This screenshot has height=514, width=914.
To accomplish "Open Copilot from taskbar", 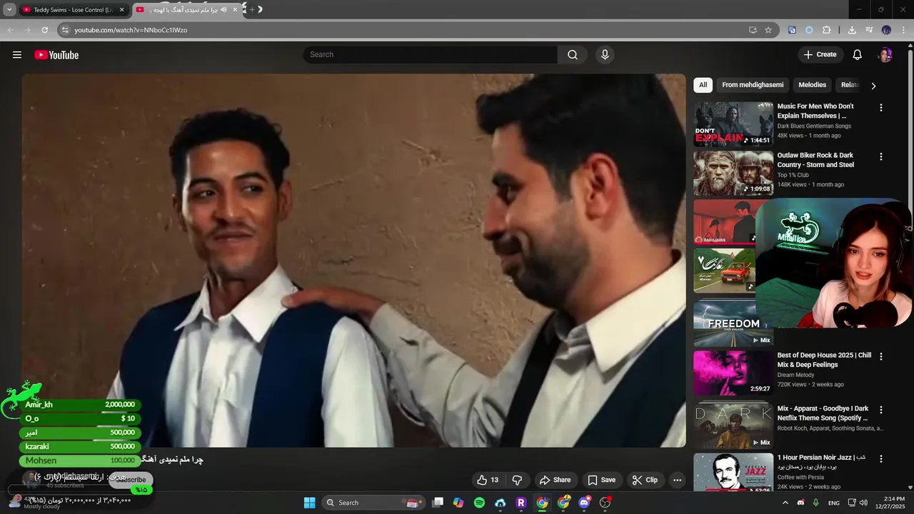I will [458, 503].
